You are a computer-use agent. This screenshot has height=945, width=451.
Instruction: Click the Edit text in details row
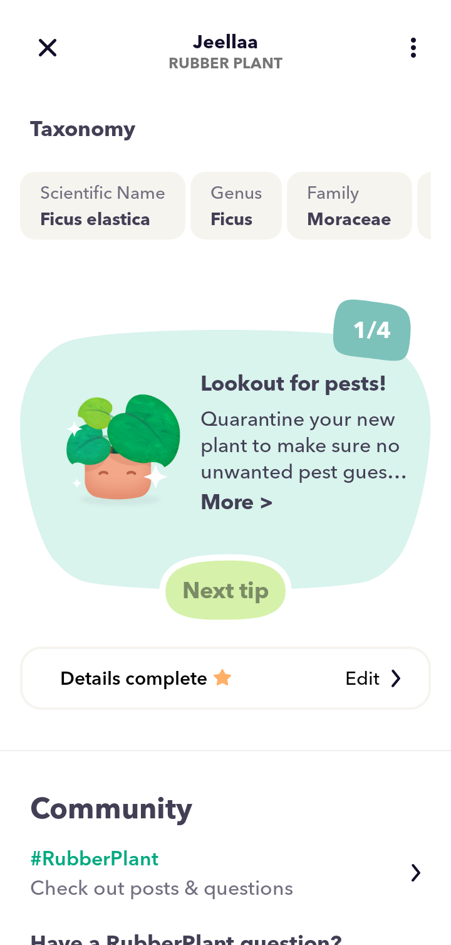tap(363, 678)
